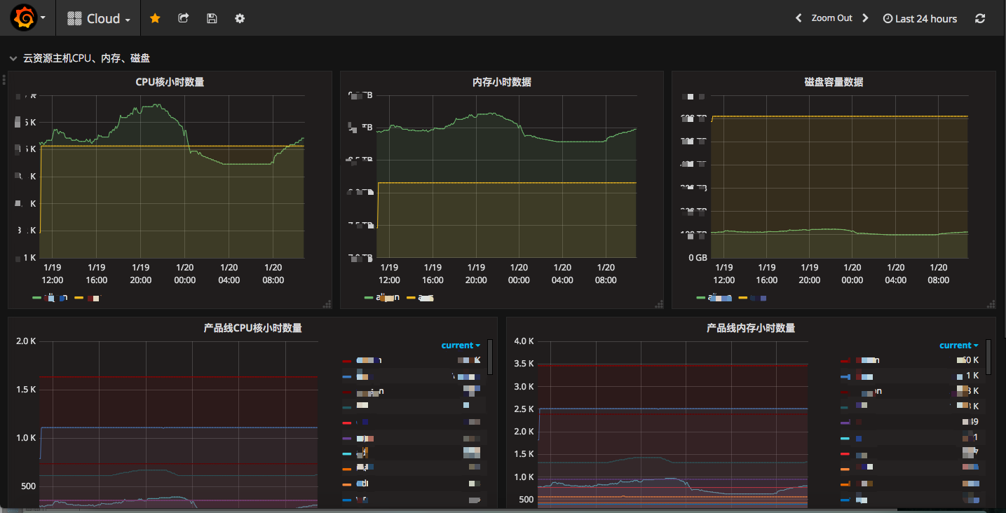This screenshot has height=513, width=1006.
Task: Open the 磁盘容量数据 panel title menu
Action: (x=834, y=82)
